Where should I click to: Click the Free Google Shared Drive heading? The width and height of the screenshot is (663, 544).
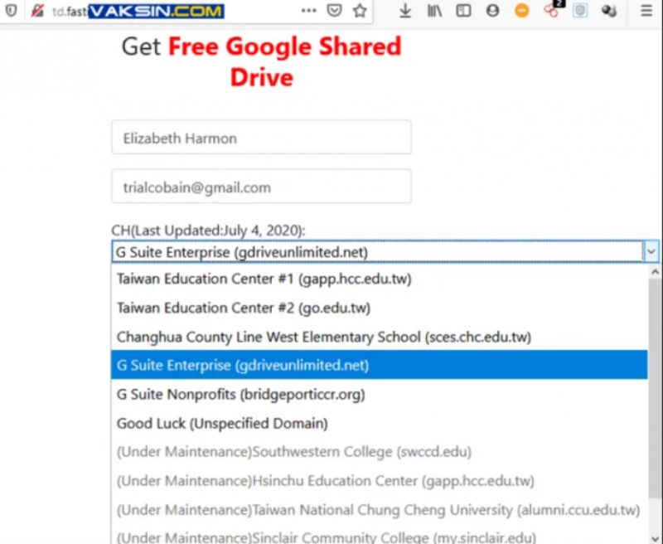coord(261,61)
